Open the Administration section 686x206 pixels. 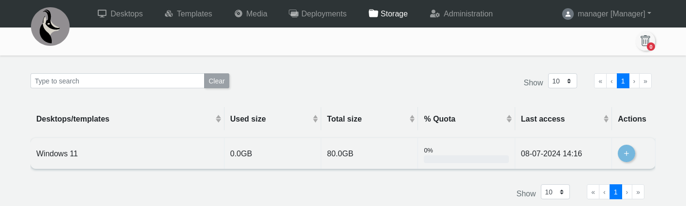461,14
